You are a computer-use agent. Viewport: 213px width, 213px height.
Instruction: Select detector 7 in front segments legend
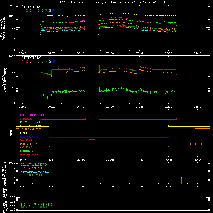pyautogui.click(x=46, y=11)
